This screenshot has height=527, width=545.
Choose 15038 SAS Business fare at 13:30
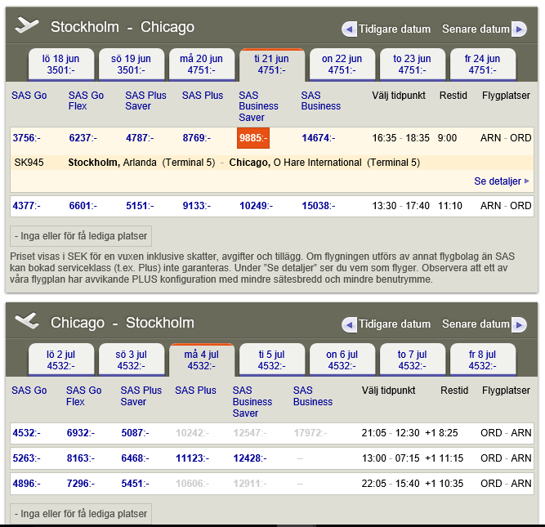coord(321,206)
